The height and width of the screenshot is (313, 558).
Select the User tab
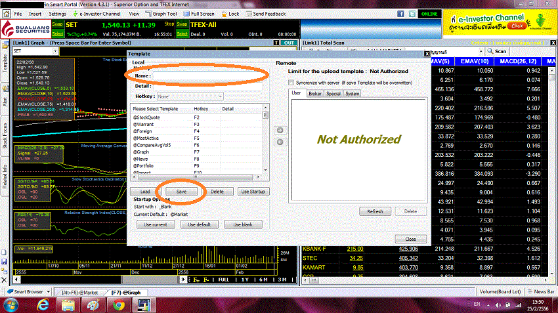(x=296, y=93)
